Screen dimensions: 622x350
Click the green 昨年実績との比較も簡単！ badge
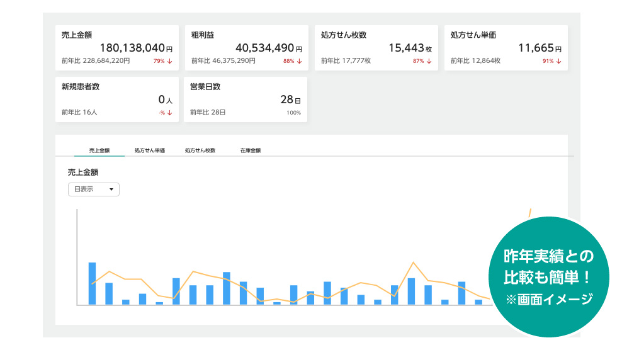(548, 277)
